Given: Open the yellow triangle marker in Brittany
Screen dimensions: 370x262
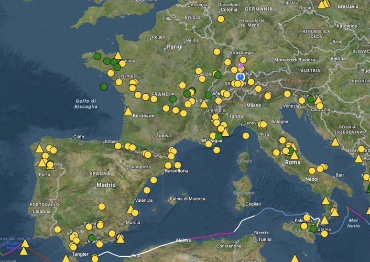Looking at the screenshot, I should coord(118,55).
